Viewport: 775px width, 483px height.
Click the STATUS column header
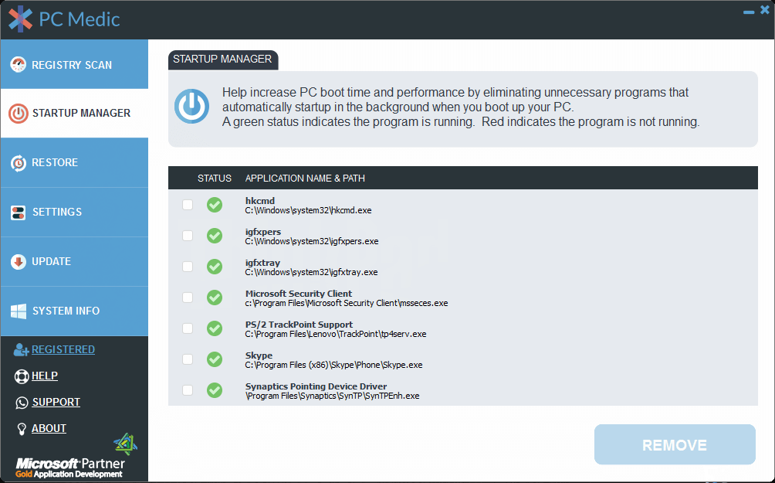point(215,179)
